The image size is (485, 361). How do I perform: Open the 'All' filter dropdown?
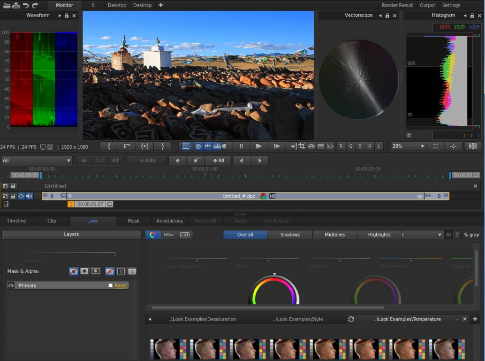tap(37, 161)
